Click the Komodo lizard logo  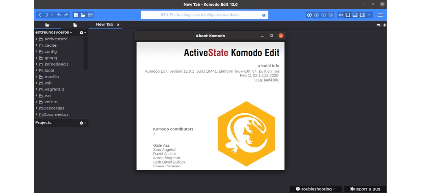coord(246,134)
